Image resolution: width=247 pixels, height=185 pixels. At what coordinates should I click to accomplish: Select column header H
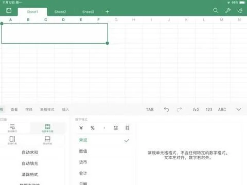click(x=134, y=20)
